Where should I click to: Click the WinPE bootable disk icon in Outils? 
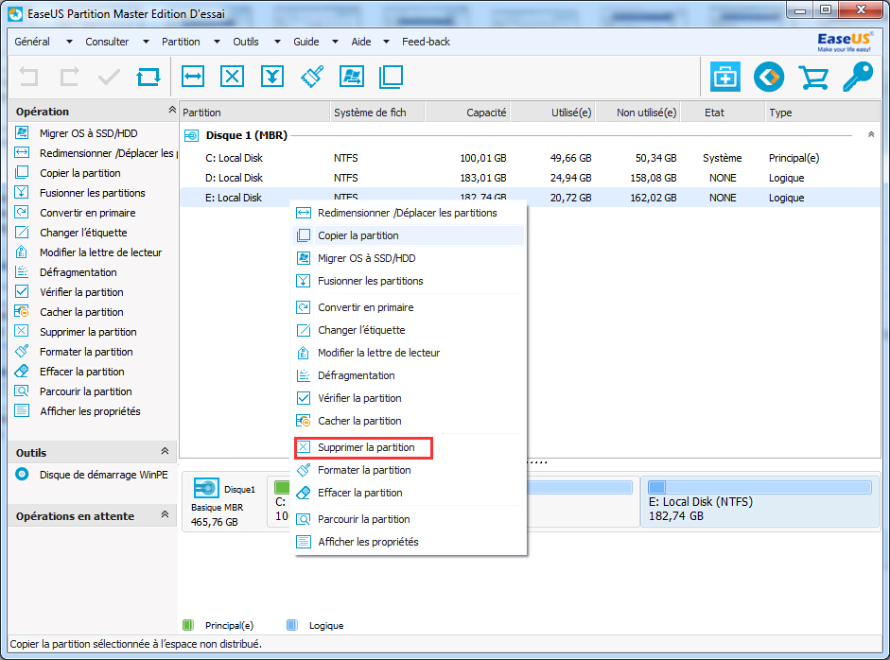pyautogui.click(x=23, y=475)
